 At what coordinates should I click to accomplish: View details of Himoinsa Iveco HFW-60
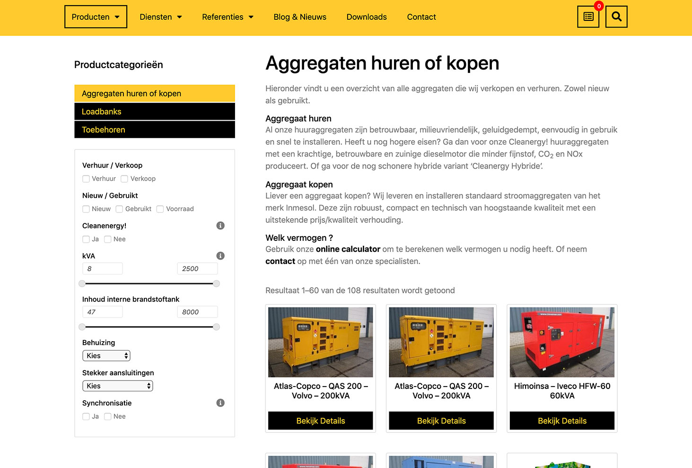click(562, 421)
